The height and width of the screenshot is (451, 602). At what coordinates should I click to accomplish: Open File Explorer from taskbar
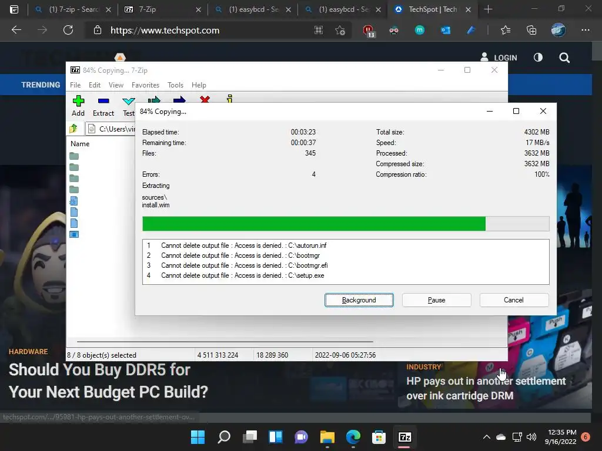click(327, 437)
